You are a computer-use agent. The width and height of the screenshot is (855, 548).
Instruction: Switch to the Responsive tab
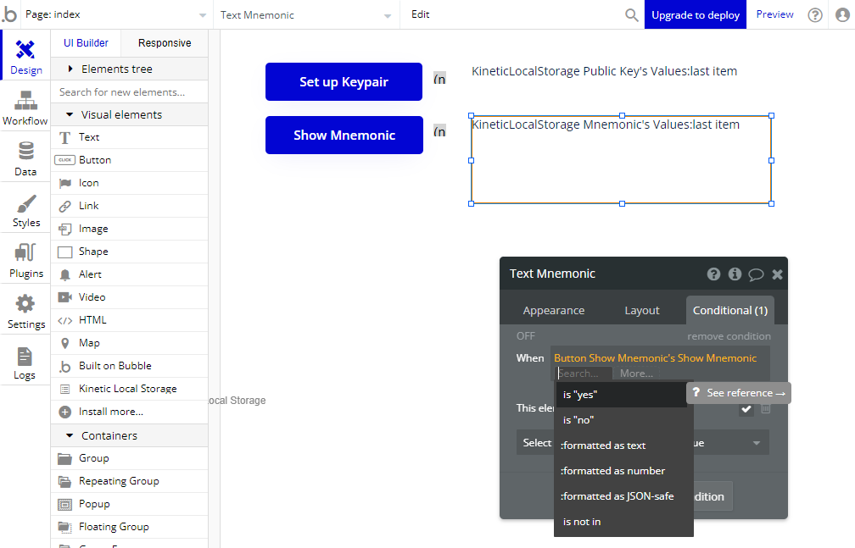click(x=165, y=43)
